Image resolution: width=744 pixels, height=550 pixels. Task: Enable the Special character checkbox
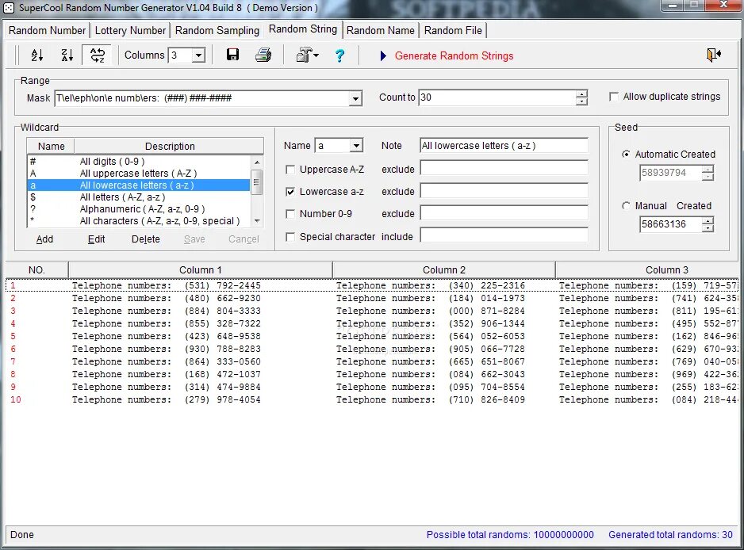coord(290,237)
